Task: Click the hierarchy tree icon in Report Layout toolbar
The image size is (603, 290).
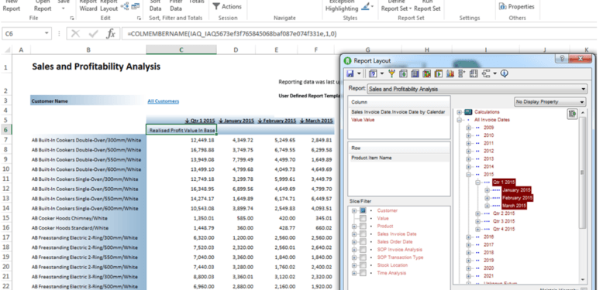Action: click(486, 73)
